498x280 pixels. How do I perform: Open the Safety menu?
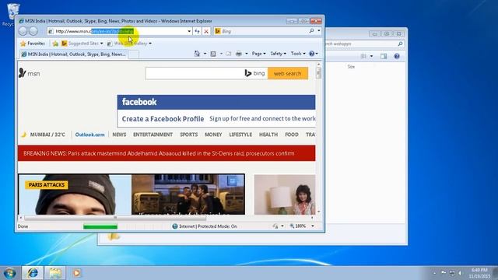coord(279,54)
